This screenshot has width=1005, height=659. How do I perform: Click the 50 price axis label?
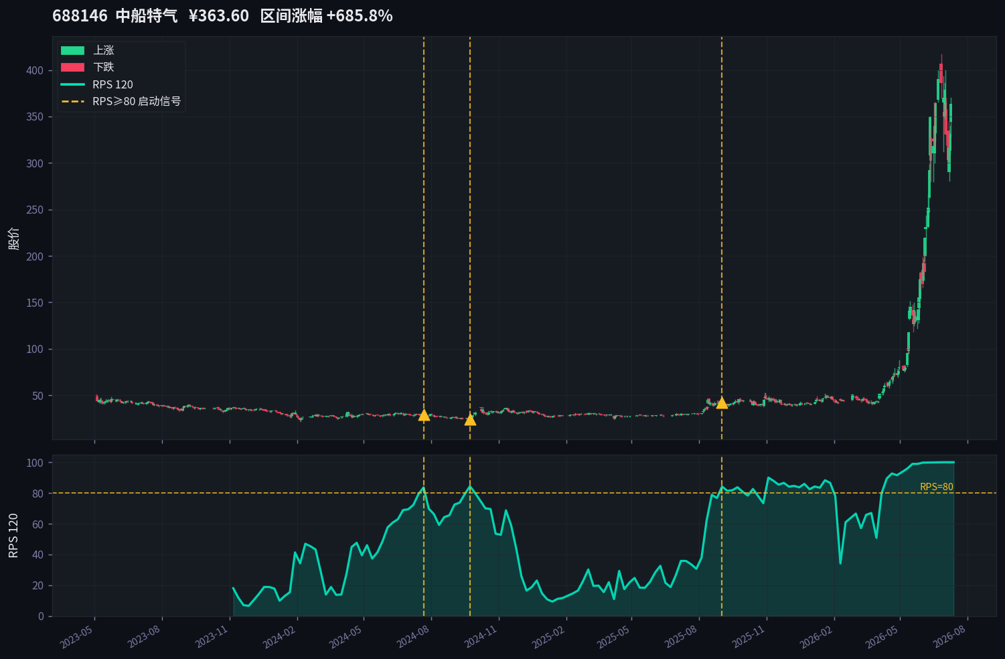click(x=37, y=396)
